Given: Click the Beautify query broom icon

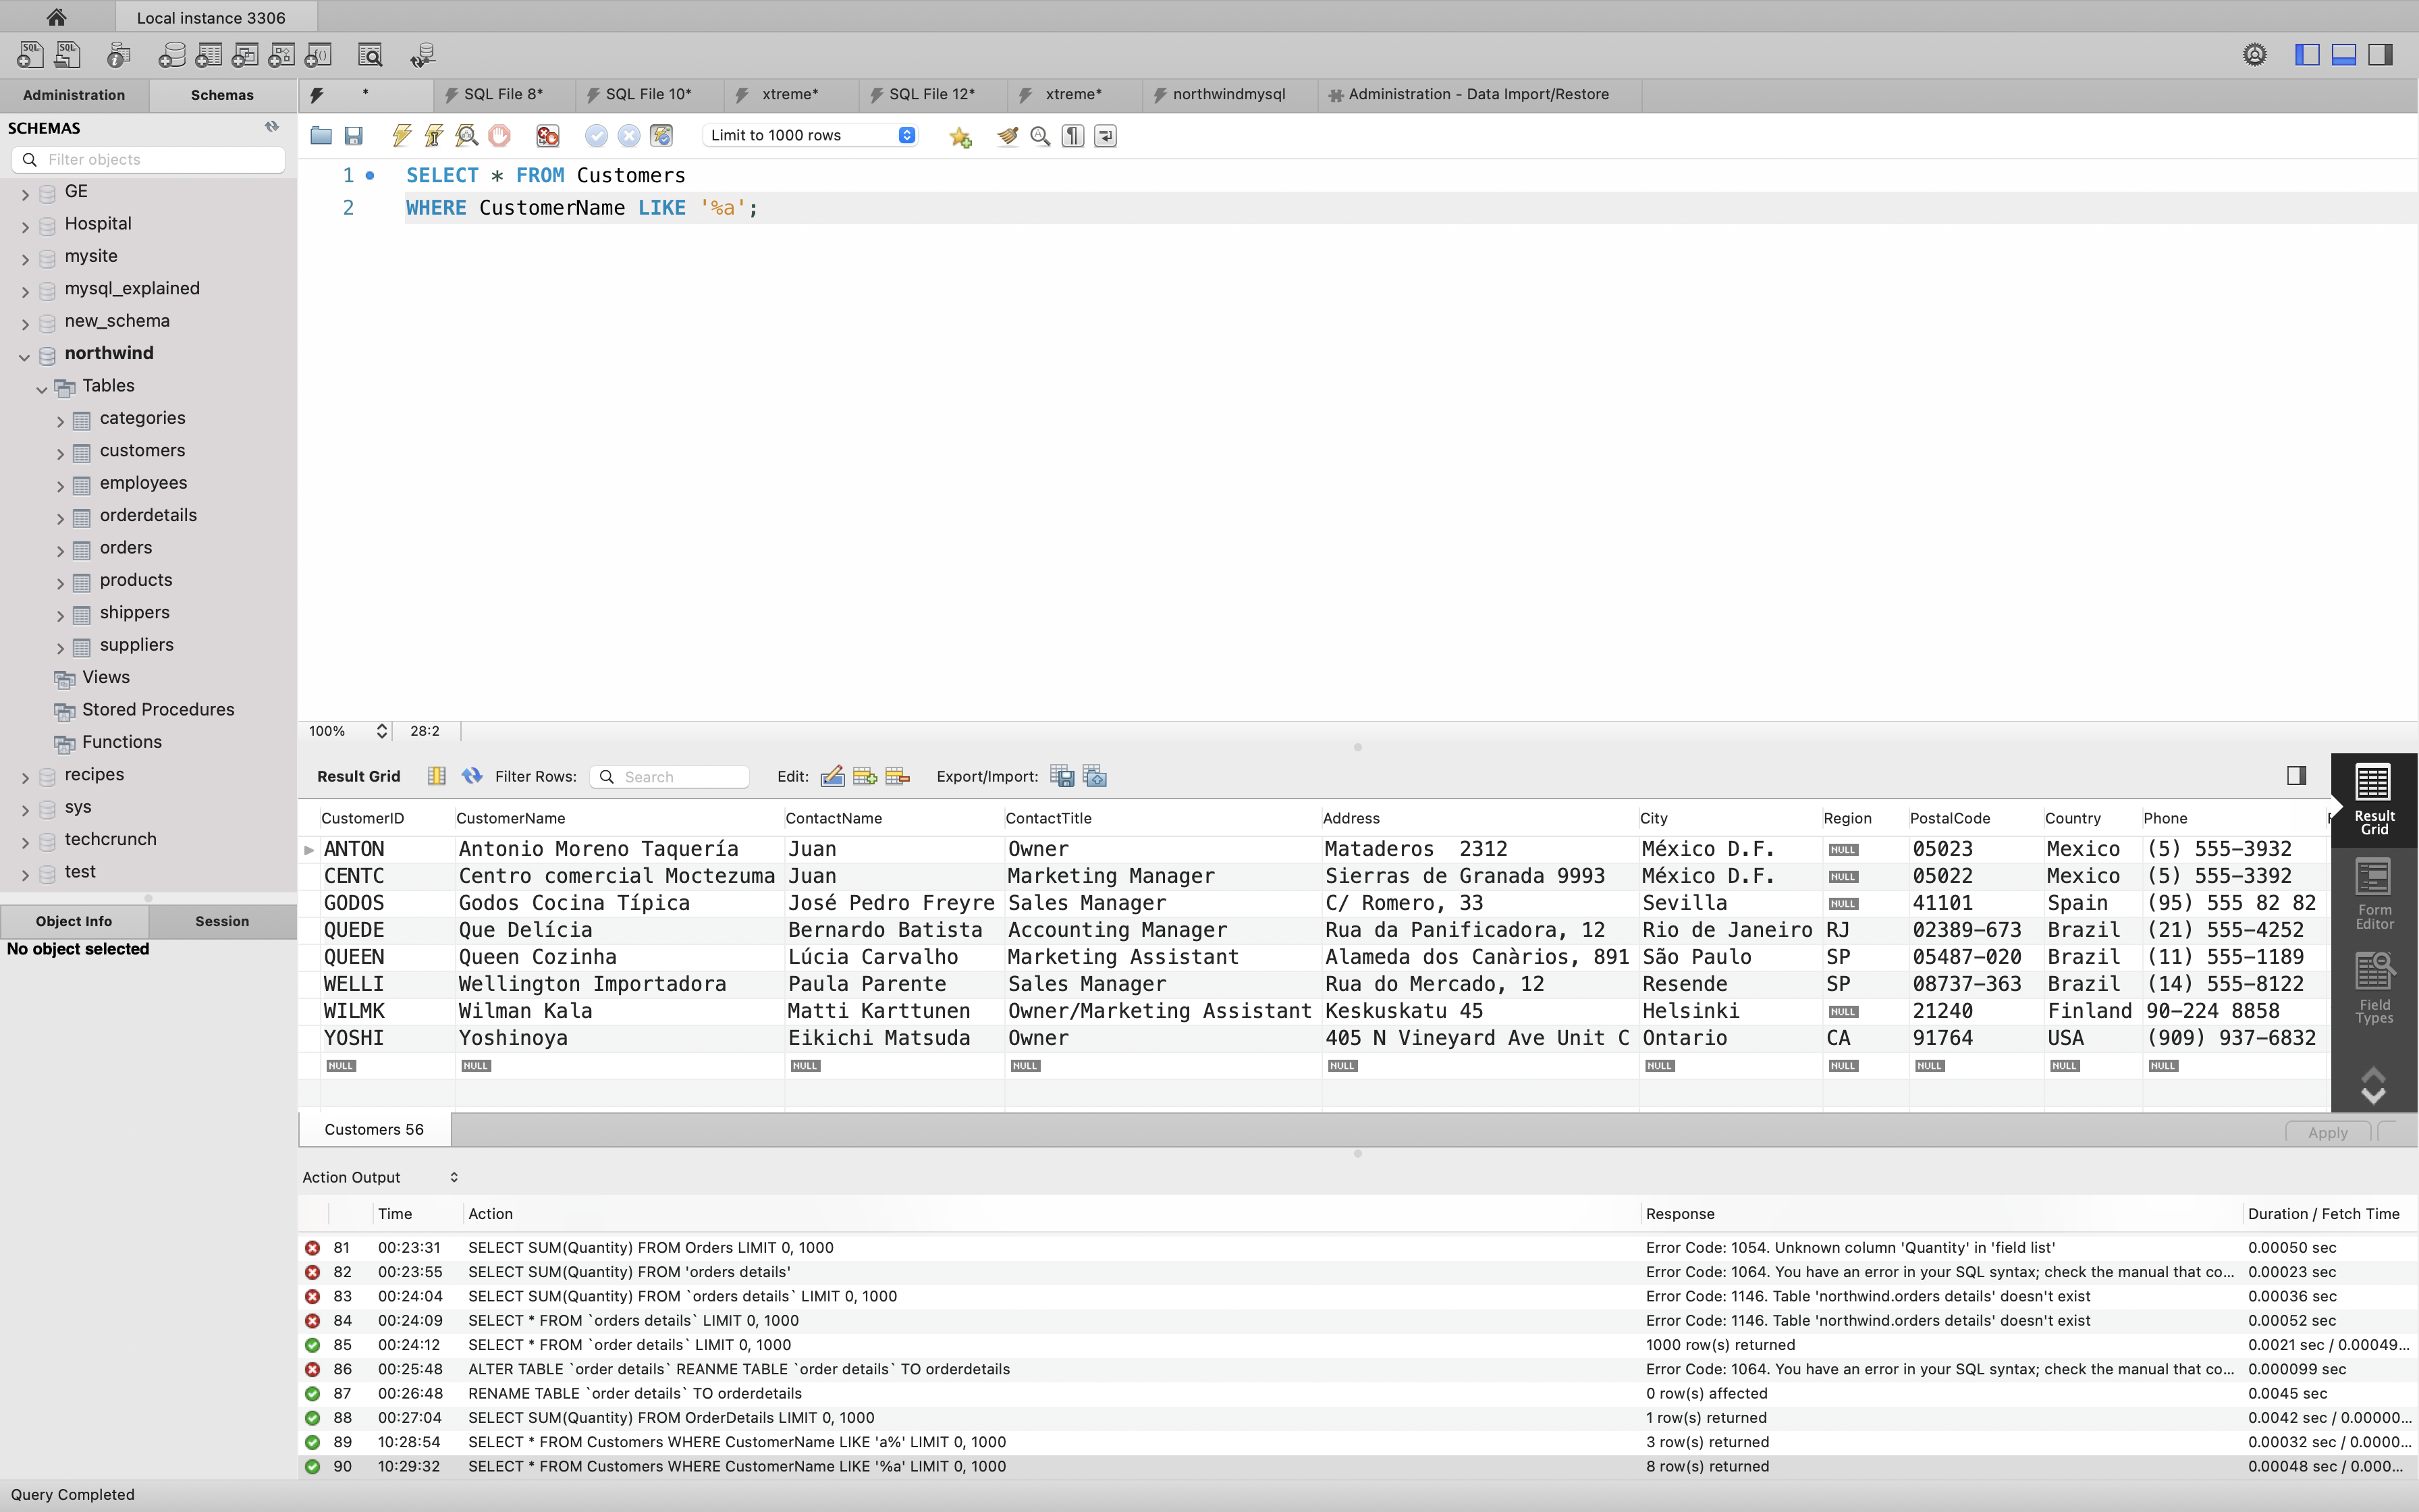Looking at the screenshot, I should click(x=1008, y=136).
